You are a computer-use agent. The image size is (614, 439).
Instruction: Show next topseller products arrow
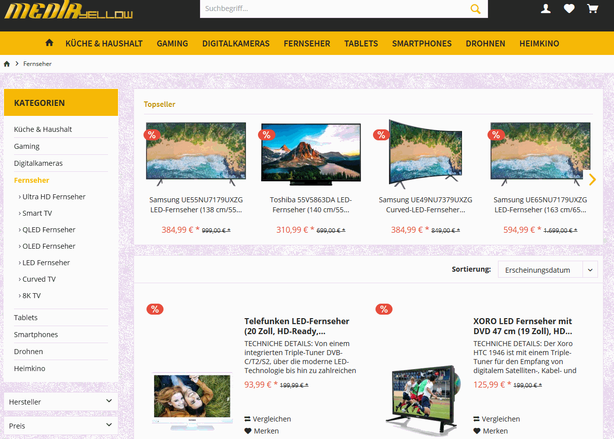[x=592, y=179]
